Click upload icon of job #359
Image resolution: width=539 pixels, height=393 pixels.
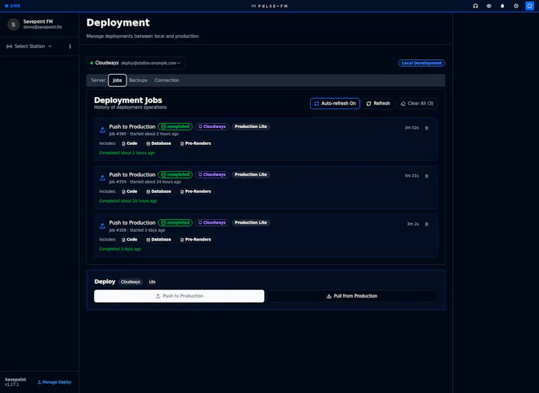click(102, 178)
